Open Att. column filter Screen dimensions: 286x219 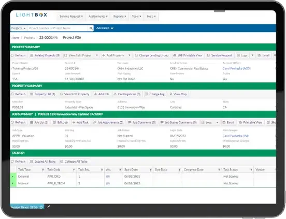pyautogui.click(x=120, y=170)
